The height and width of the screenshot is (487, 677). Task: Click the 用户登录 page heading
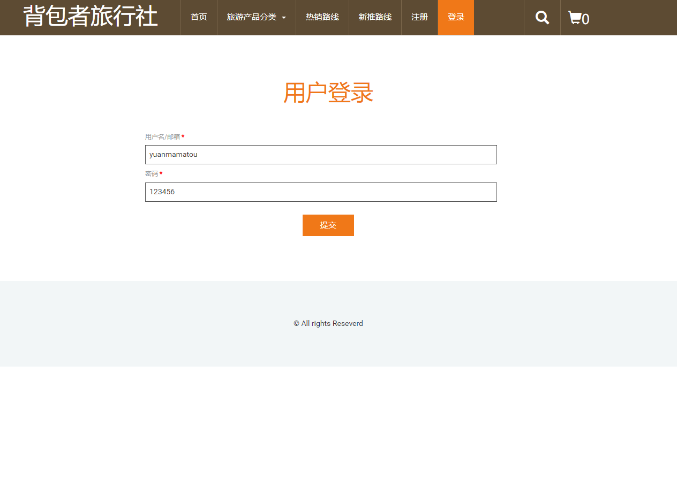coord(328,93)
